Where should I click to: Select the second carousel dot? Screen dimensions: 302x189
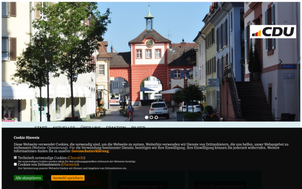click(152, 117)
